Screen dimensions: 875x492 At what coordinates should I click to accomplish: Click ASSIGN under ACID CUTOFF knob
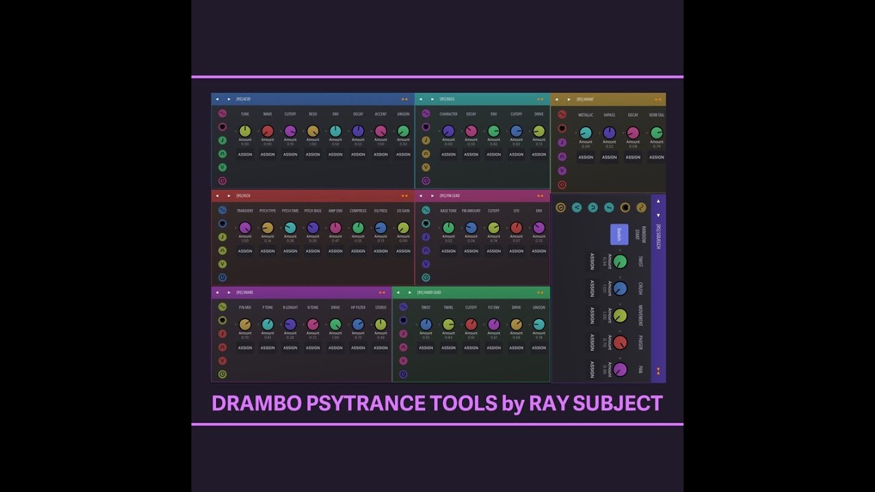[x=290, y=154]
